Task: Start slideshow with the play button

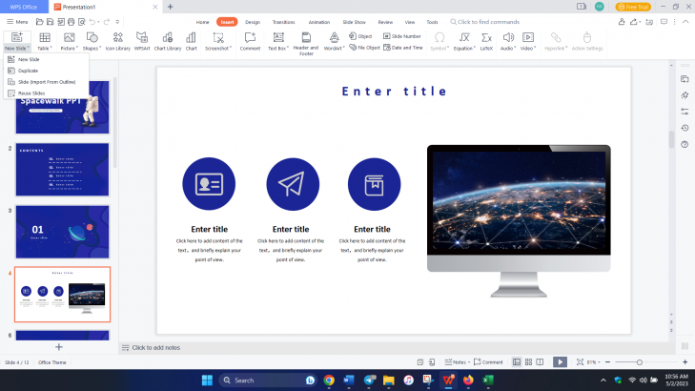Action: pos(560,362)
